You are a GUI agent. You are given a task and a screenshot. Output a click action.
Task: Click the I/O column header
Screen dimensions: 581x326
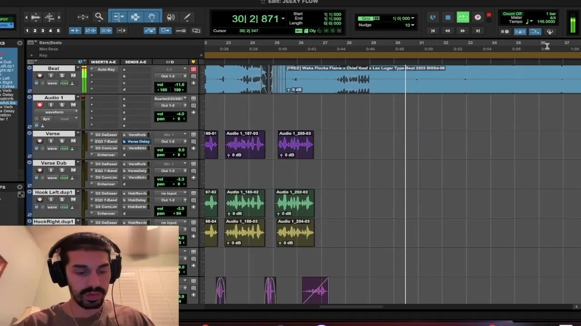170,62
